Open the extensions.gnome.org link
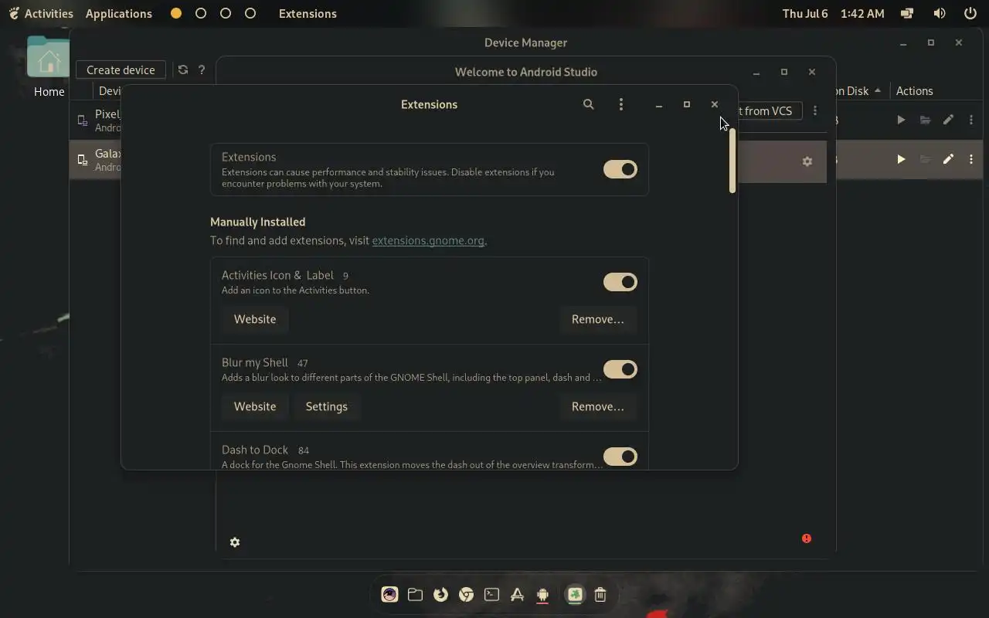This screenshot has width=989, height=618. coord(428,240)
